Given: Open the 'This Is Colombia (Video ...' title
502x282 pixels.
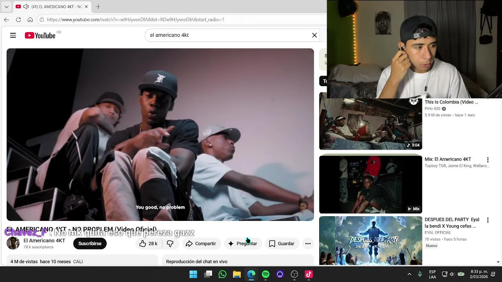Looking at the screenshot, I should click(451, 102).
